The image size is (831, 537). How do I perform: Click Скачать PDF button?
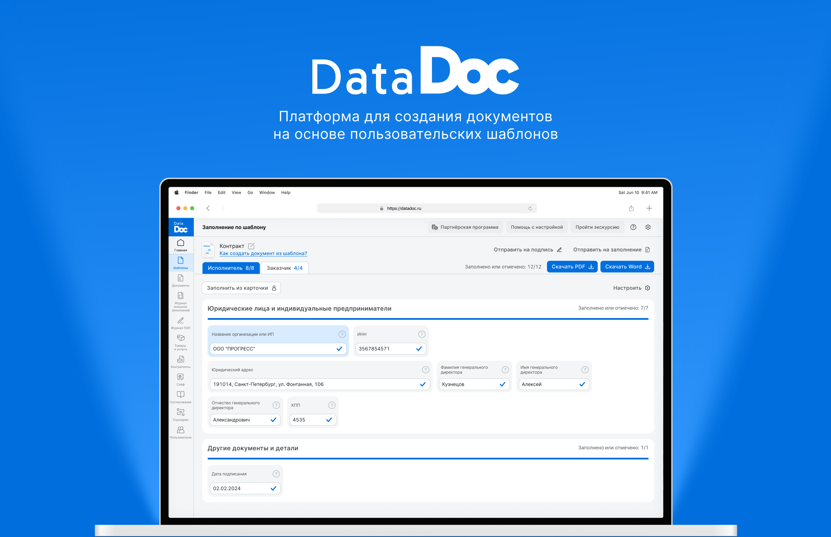pos(572,267)
